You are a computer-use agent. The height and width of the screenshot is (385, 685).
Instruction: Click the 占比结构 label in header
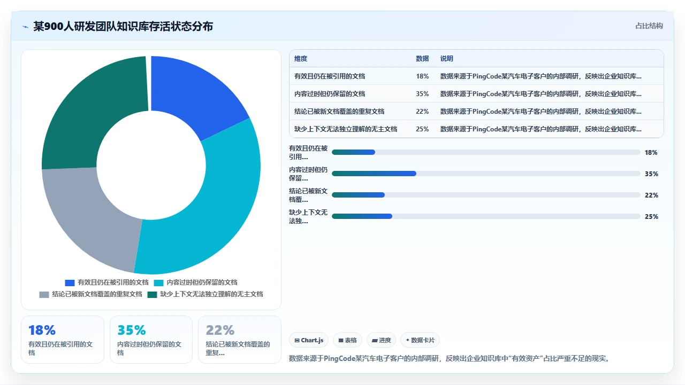coord(649,26)
